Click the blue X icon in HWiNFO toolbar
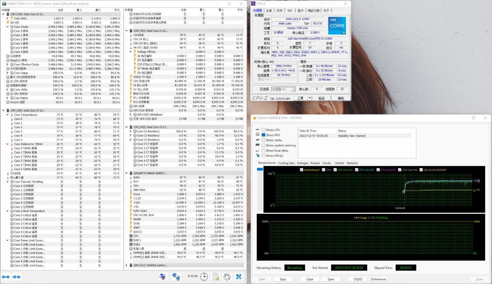Viewport: 492px width, 284px height. pyautogui.click(x=238, y=277)
